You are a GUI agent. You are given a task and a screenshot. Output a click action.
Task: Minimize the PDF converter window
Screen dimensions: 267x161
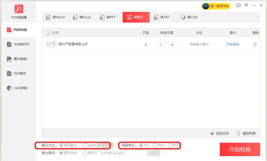(x=254, y=5)
